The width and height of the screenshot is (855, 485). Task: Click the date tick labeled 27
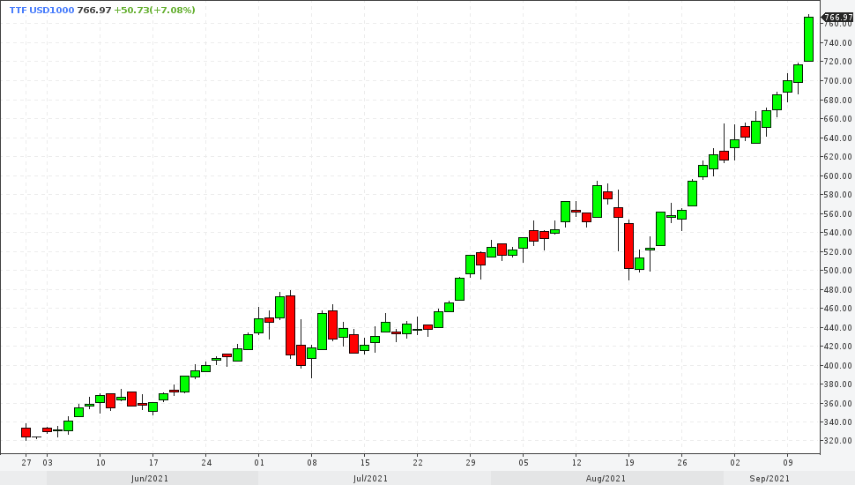(26, 463)
